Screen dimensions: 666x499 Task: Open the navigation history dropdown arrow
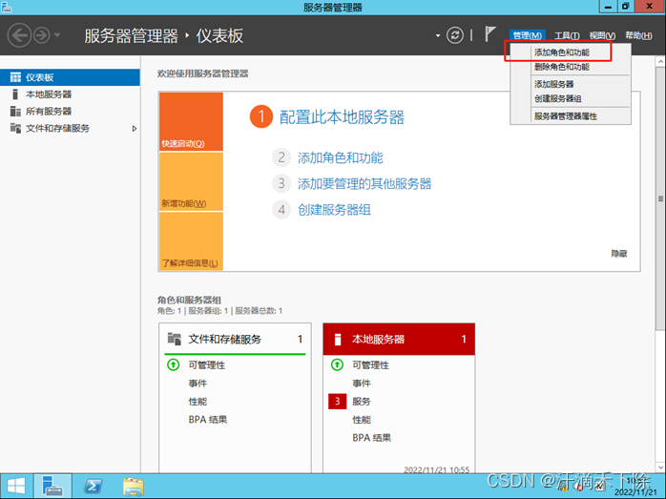(57, 34)
